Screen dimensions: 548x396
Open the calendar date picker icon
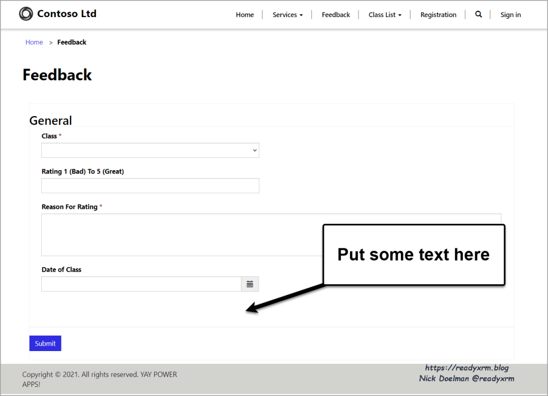coord(250,284)
